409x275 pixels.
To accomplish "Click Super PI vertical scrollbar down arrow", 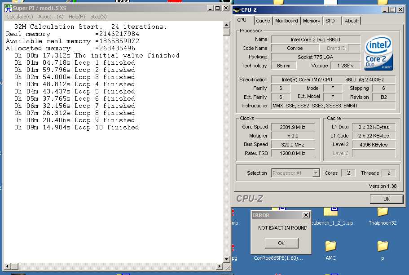I will coord(226,259).
